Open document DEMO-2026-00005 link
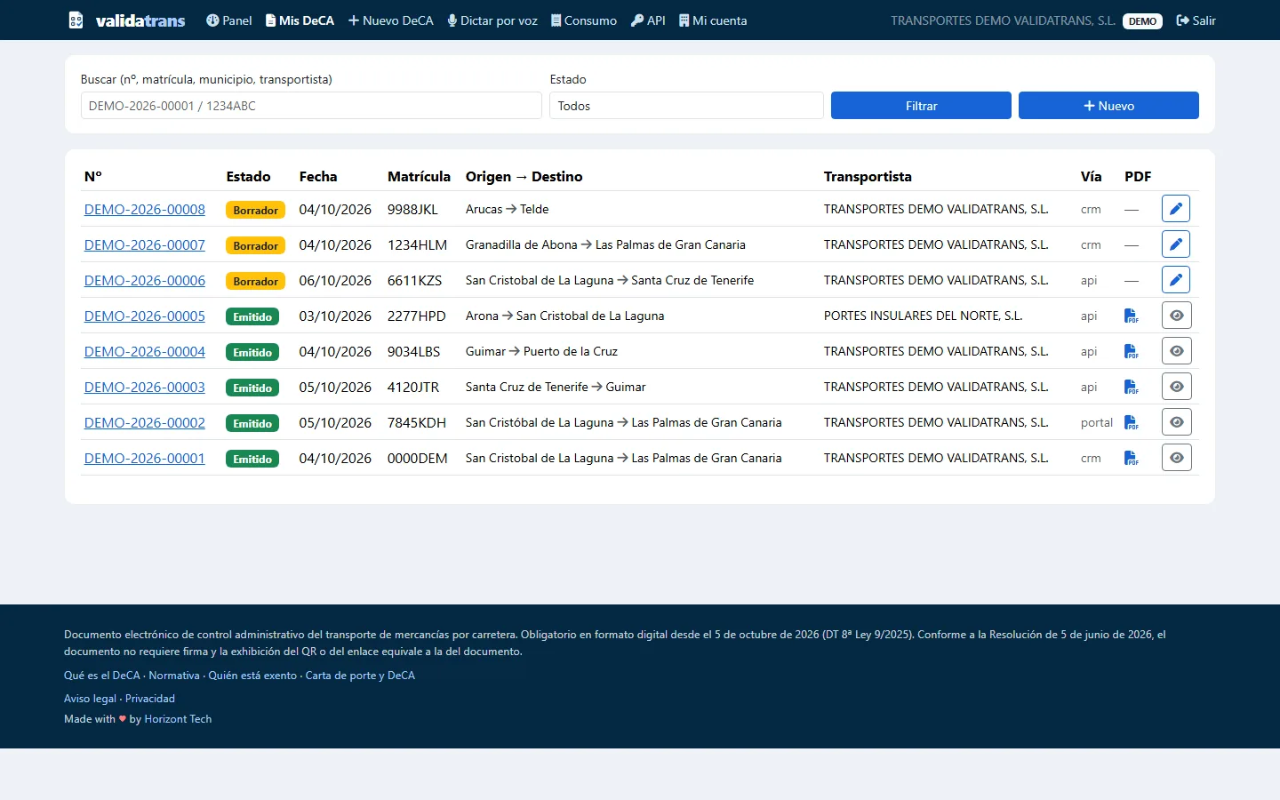 [145, 316]
